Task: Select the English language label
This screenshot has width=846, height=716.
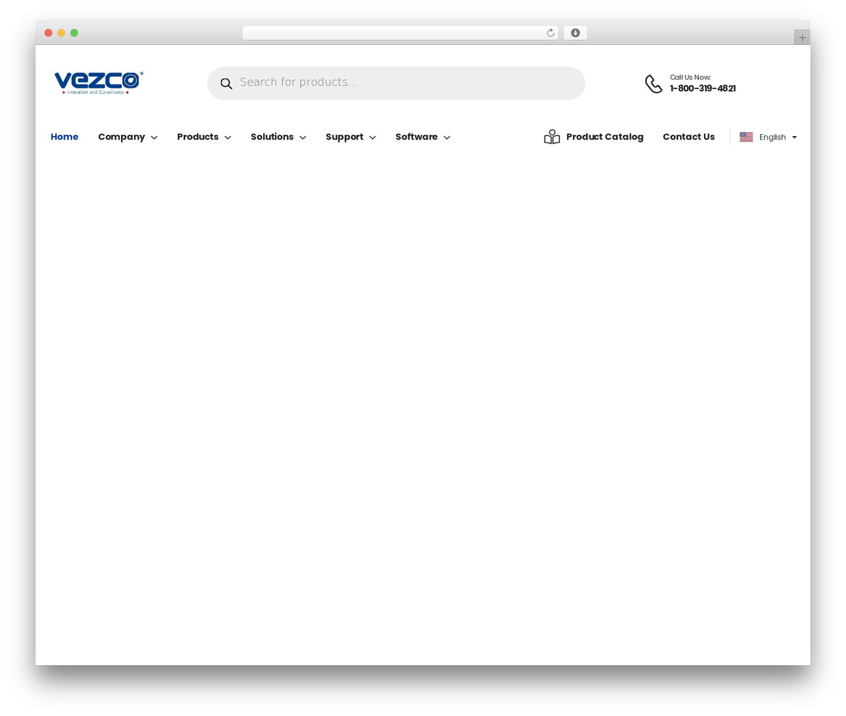Action: click(x=772, y=137)
